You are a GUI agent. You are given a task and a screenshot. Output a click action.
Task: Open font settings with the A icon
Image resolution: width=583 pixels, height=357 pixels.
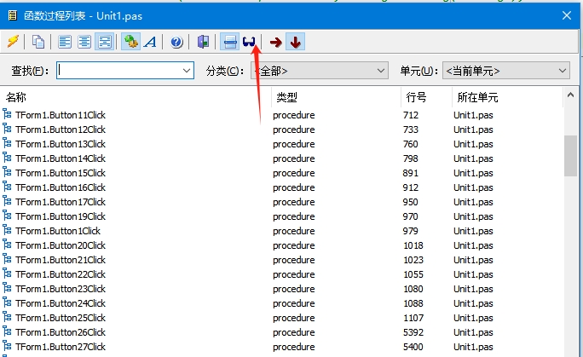pos(150,42)
